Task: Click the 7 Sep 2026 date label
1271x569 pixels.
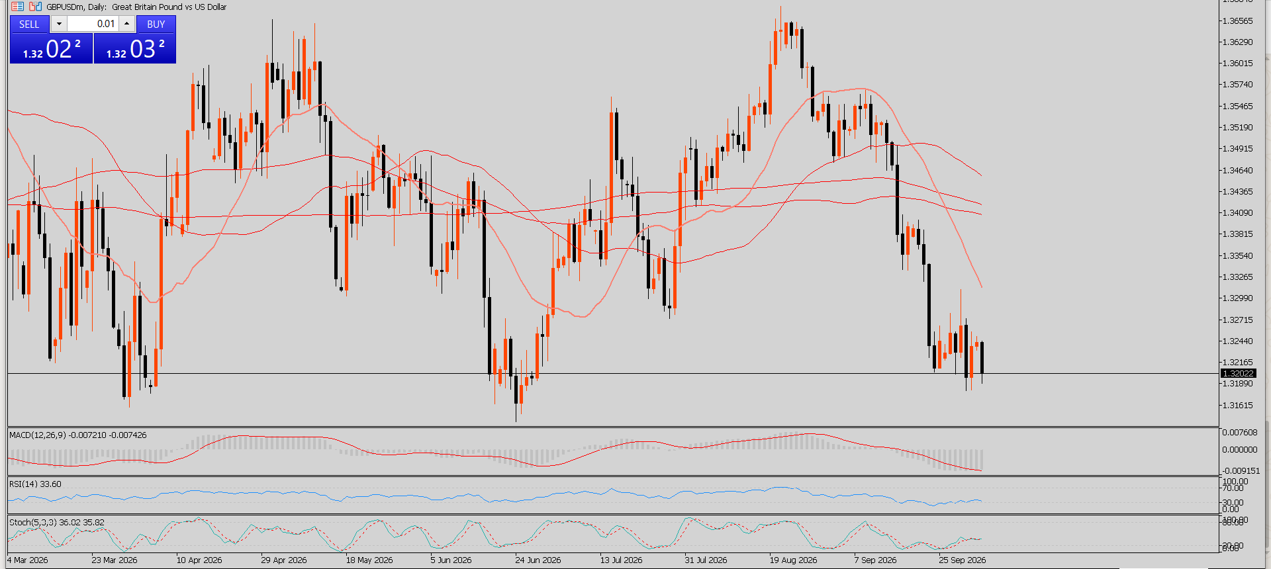Action: point(875,560)
